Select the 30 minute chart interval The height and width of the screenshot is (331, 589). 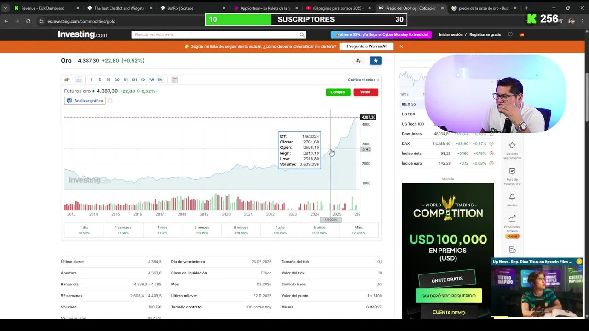[117, 80]
